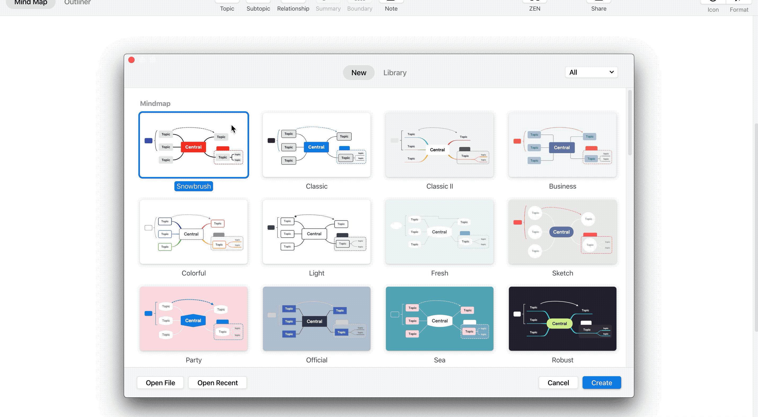
Task: Select the Colorful mindmap theme
Action: pyautogui.click(x=194, y=232)
